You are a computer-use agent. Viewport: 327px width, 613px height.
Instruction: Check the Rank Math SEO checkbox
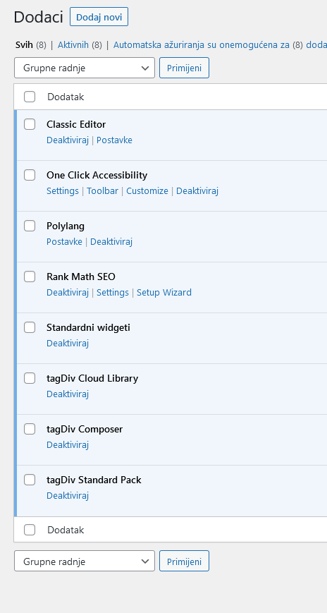30,277
